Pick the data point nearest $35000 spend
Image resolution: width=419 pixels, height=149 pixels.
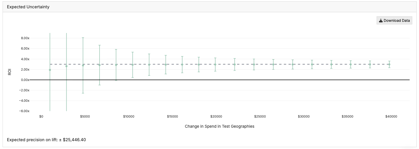pyautogui.click(x=351, y=64)
